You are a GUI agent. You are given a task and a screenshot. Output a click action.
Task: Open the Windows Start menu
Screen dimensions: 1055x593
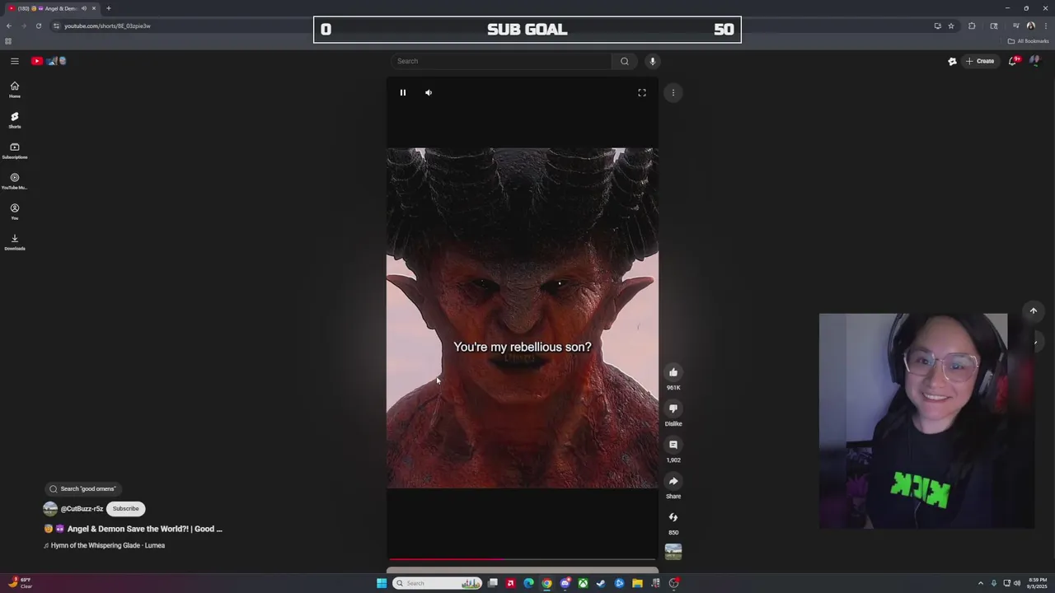[x=382, y=583]
